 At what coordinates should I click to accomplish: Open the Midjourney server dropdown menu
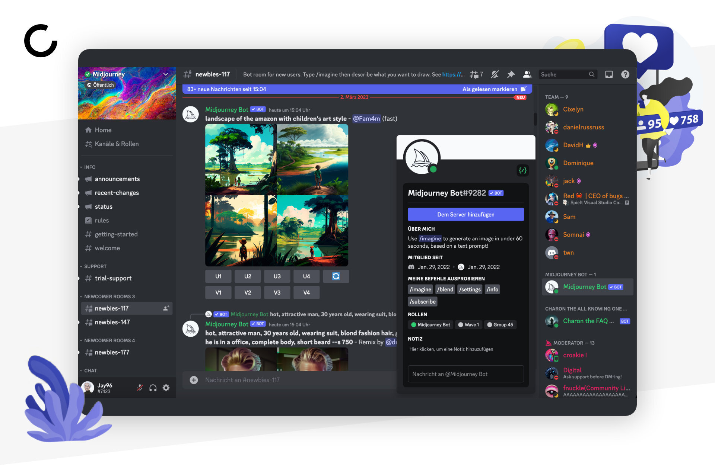166,74
